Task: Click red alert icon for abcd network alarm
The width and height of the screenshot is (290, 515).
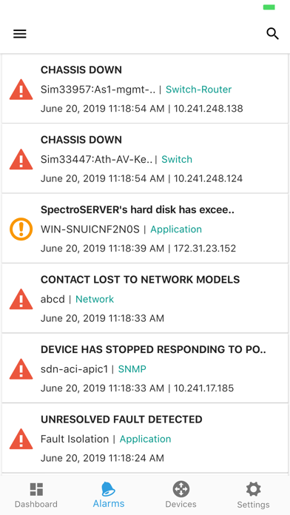Action: [x=21, y=299]
